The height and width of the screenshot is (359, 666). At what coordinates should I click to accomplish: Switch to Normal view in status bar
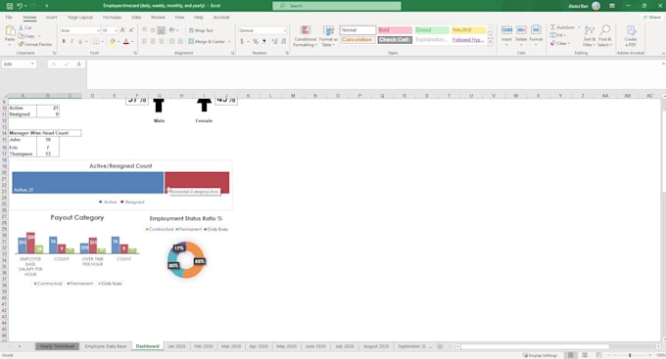coord(570,355)
